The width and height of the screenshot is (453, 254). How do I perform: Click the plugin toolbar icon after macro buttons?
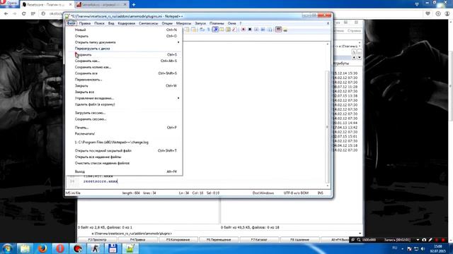pyautogui.click(x=278, y=29)
